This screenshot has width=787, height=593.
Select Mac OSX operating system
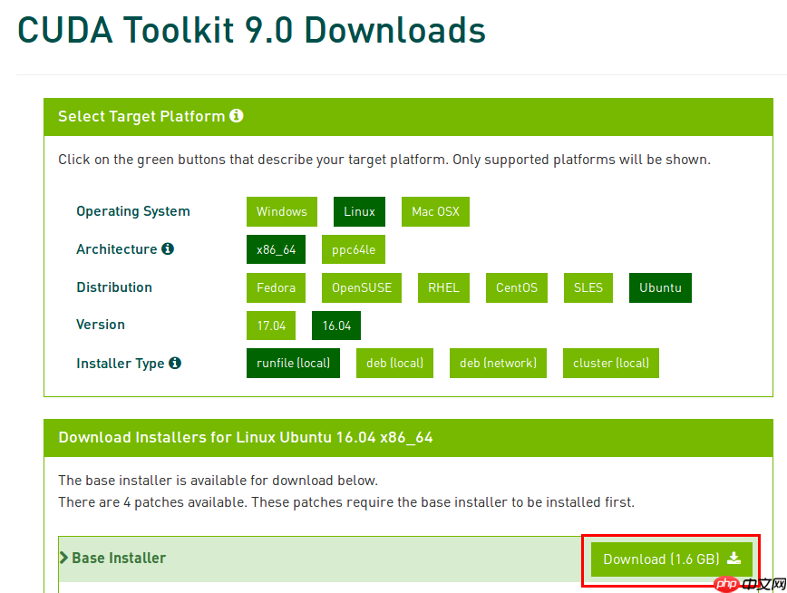point(435,211)
